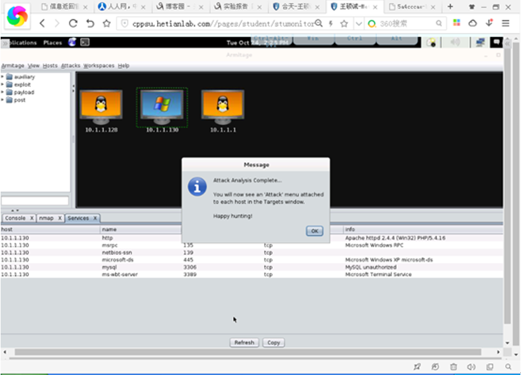Reload the browser page
The height and width of the screenshot is (375, 521).
click(x=73, y=24)
